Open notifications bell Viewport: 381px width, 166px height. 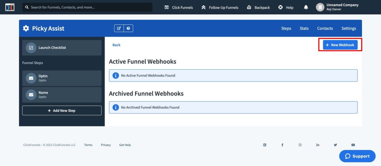tap(306, 7)
